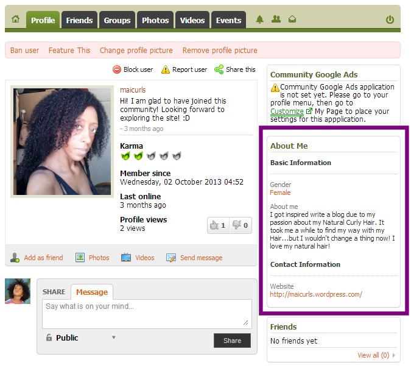
Task: Click maicurls profile picture thumbnail
Action: tap(62, 141)
